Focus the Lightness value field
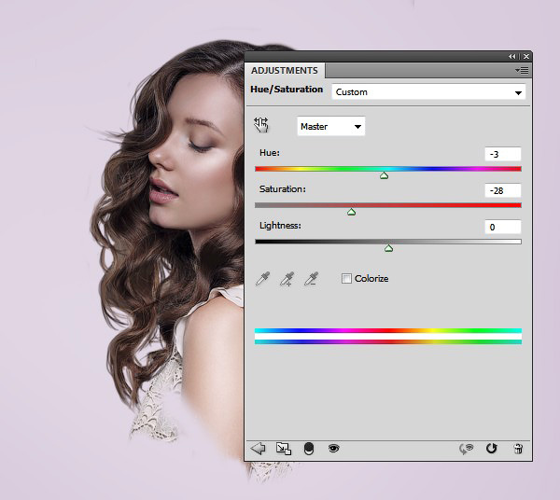 point(503,227)
